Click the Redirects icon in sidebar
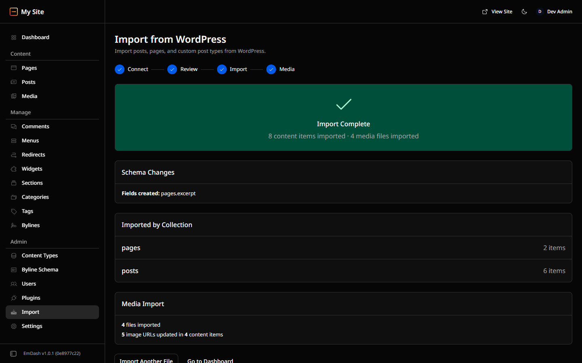 pyautogui.click(x=14, y=155)
